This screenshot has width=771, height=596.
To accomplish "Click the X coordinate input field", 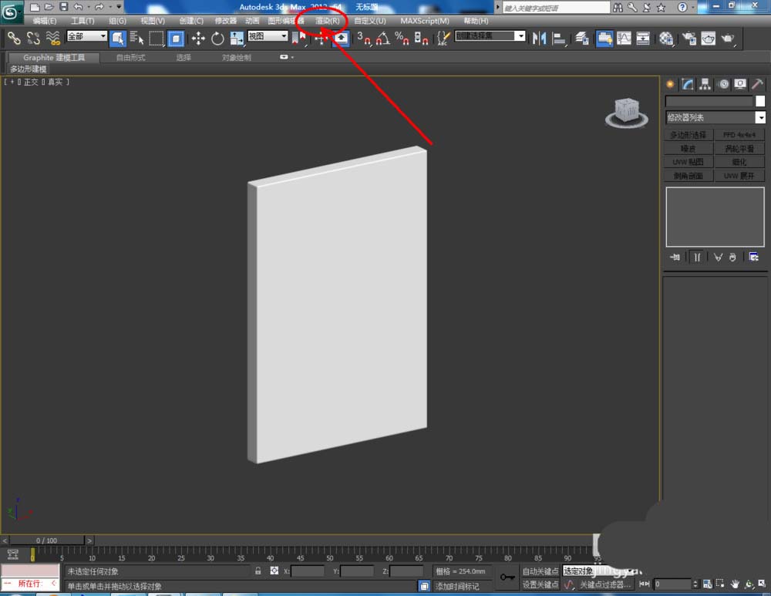I will [x=308, y=571].
